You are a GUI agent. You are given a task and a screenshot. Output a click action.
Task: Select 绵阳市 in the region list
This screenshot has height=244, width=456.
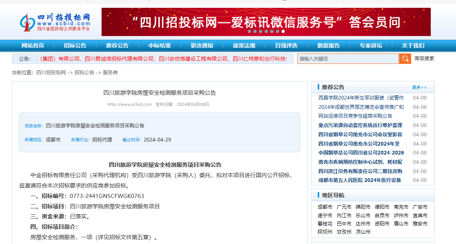tap(363, 207)
